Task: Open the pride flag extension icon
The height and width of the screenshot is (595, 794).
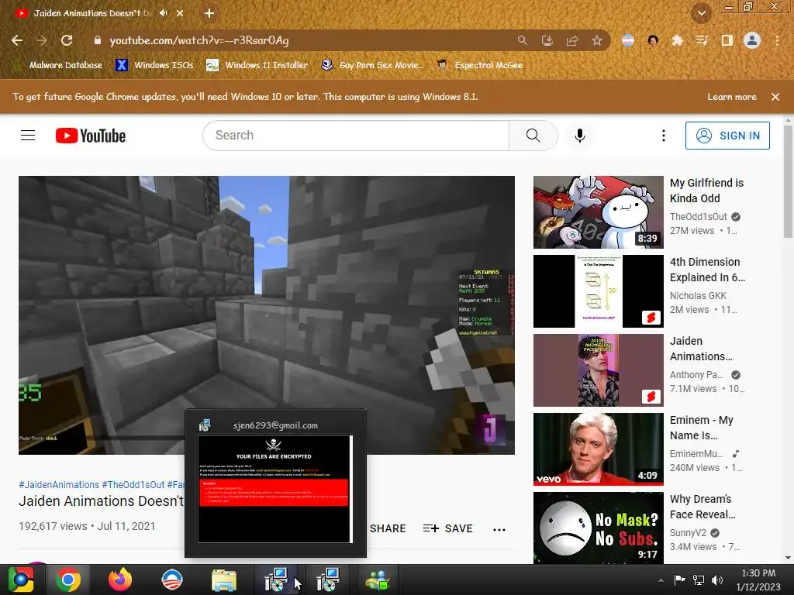Action: click(628, 40)
